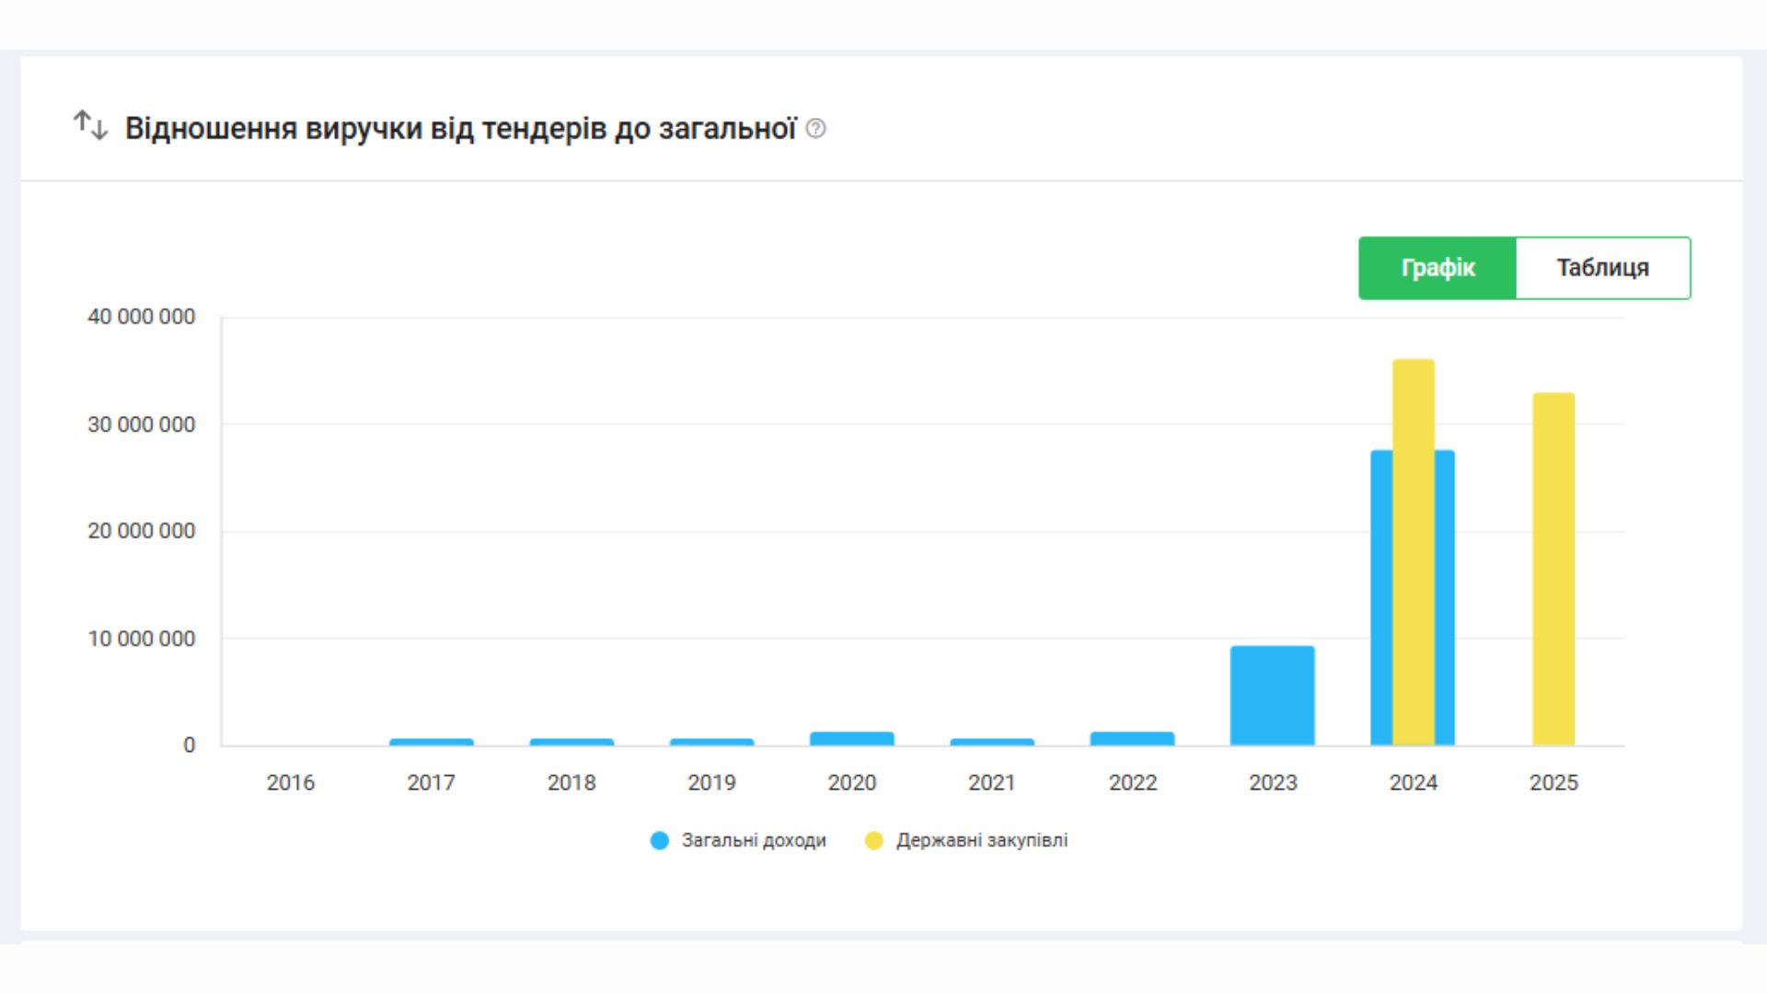Click the help question mark icon

click(x=815, y=129)
